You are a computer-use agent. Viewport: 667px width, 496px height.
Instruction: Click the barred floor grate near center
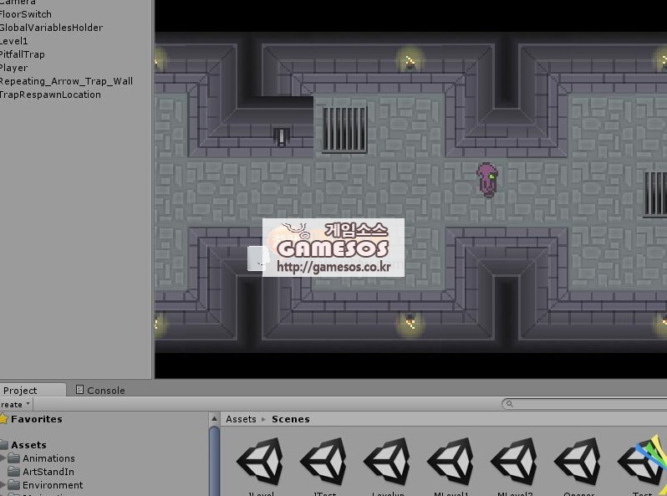coord(344,130)
